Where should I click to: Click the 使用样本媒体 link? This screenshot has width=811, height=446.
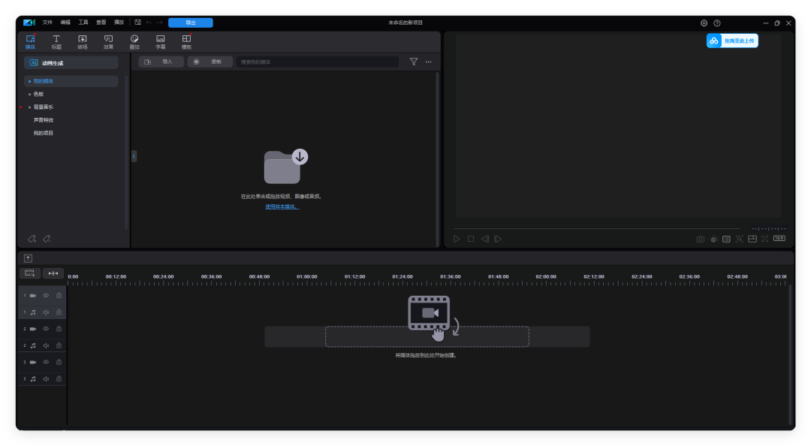[x=282, y=206]
